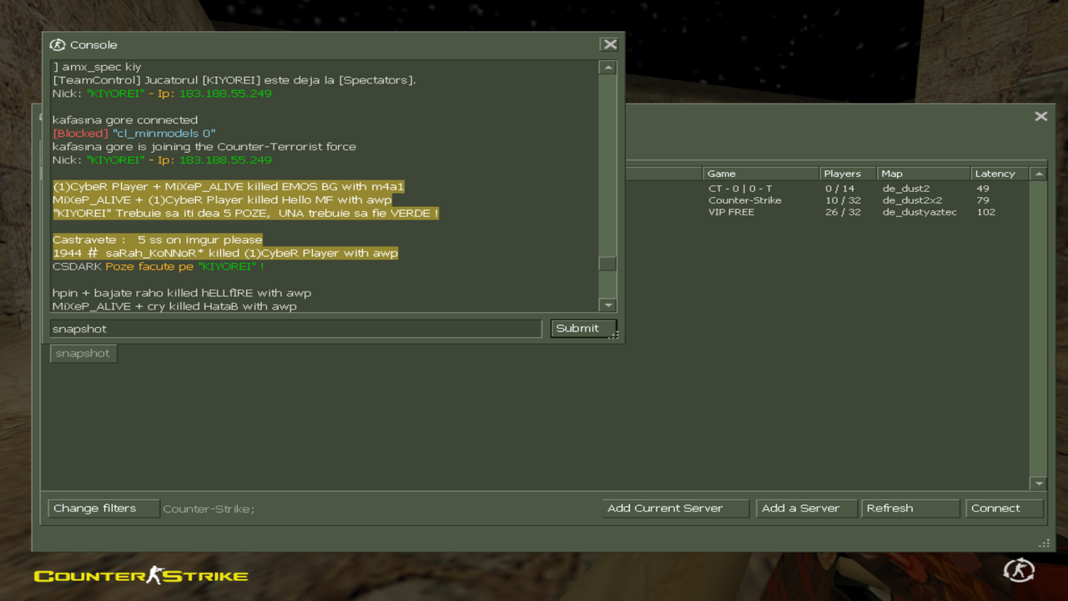Click the server list scroll down arrow
The image size is (1068, 601).
[1038, 483]
